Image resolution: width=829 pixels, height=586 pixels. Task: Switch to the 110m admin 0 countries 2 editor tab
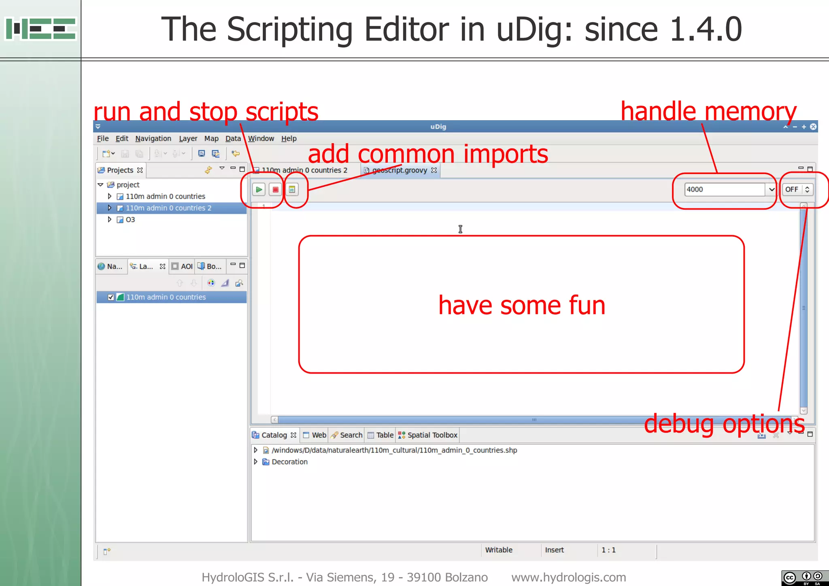[x=304, y=170]
